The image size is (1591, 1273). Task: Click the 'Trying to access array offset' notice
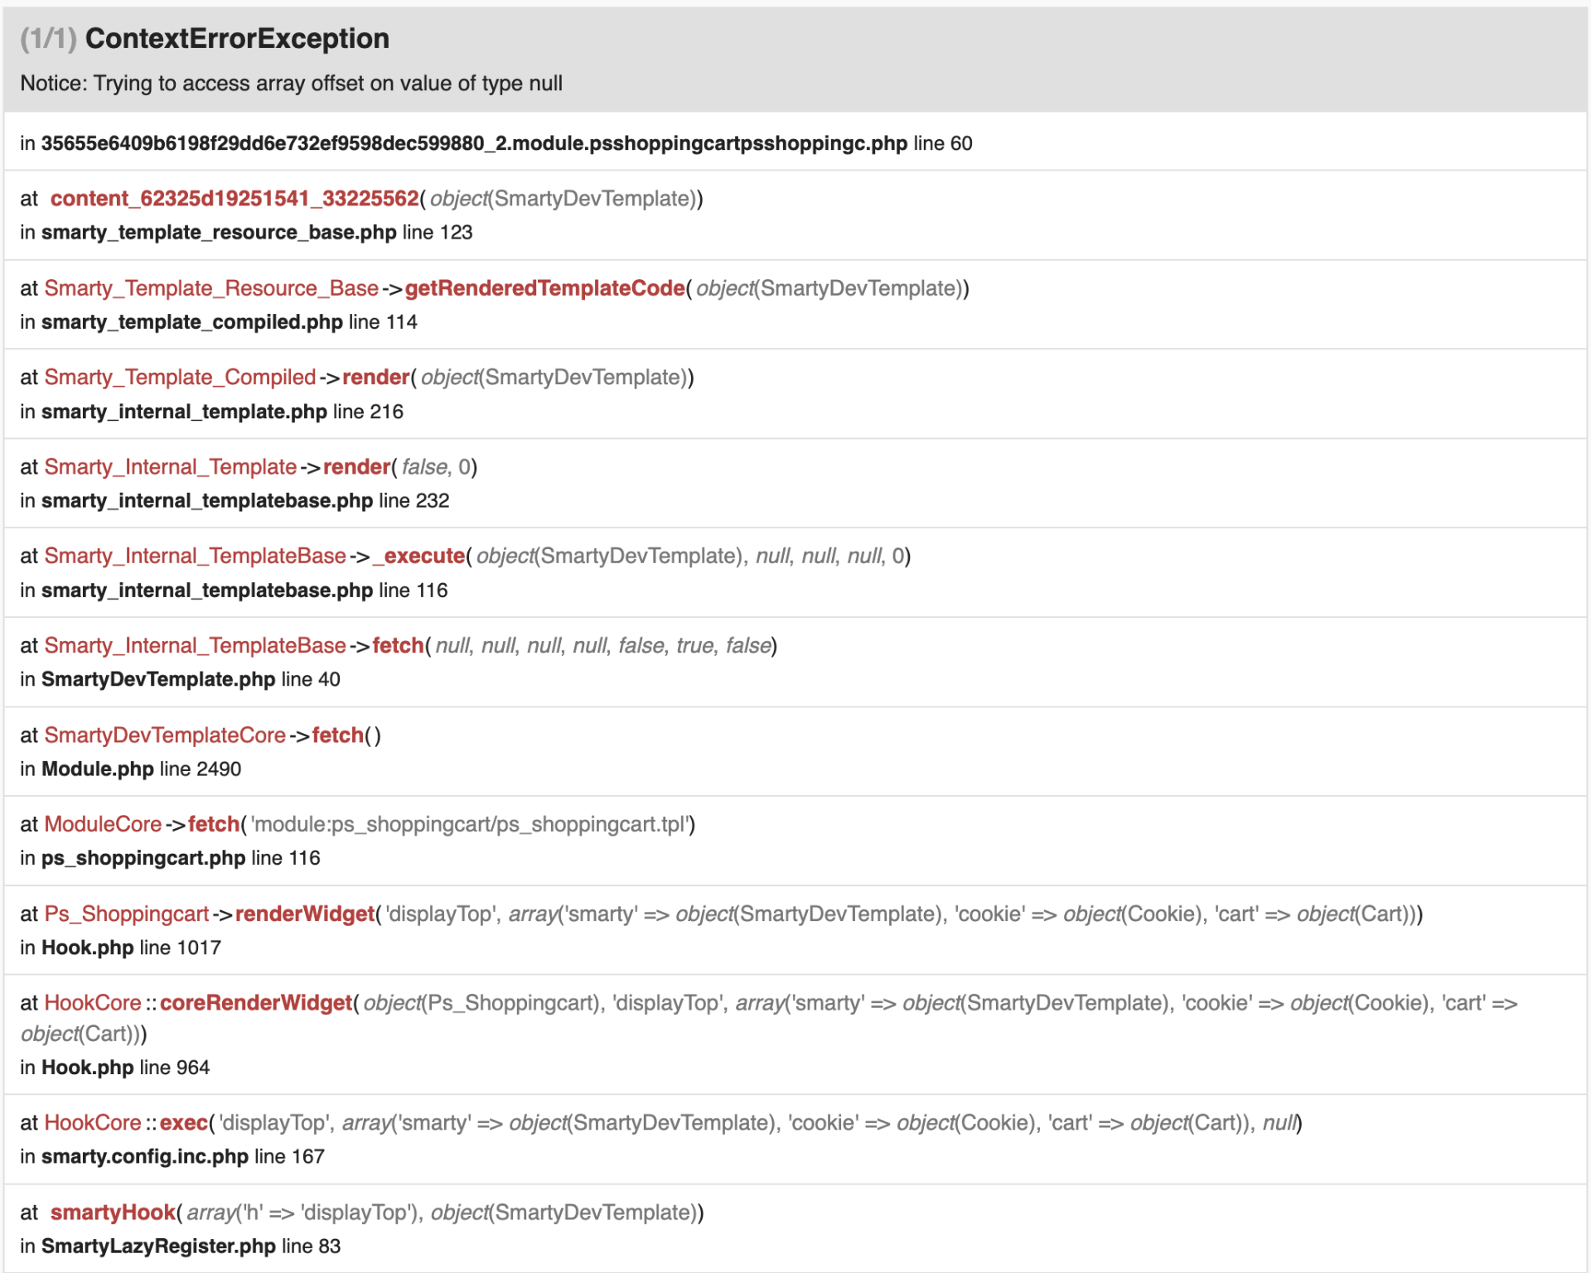pyautogui.click(x=291, y=84)
